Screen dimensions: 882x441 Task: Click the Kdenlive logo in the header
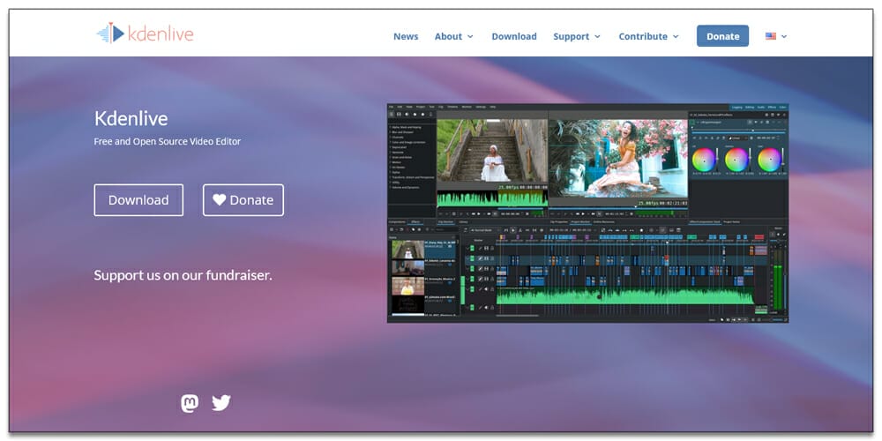146,34
